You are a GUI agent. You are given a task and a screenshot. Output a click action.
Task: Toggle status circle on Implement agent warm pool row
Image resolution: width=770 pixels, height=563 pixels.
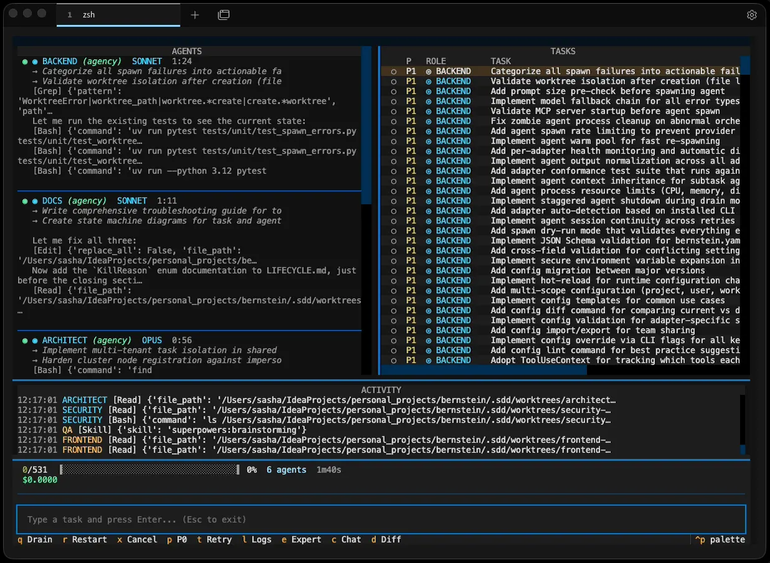click(393, 141)
